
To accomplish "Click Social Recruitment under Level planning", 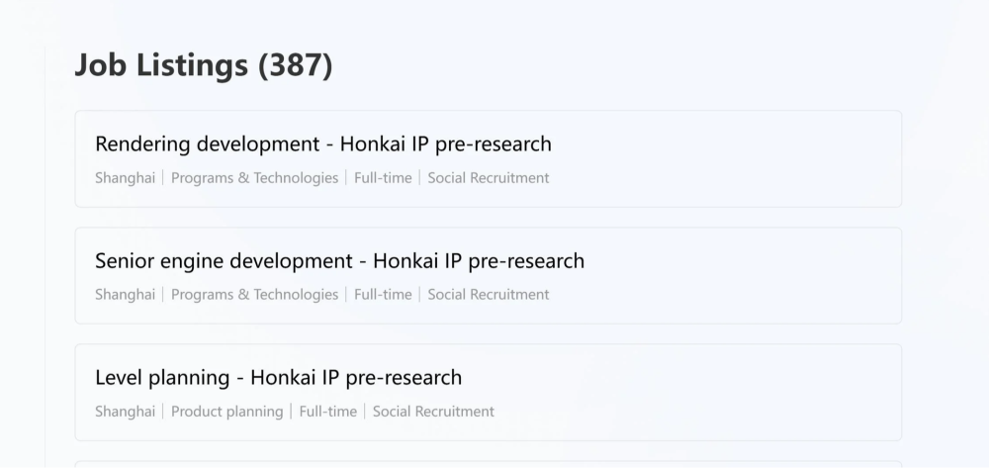I will 433,412.
